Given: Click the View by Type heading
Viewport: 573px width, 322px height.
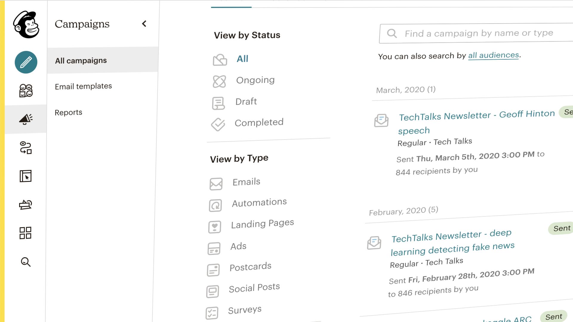Looking at the screenshot, I should tap(239, 158).
